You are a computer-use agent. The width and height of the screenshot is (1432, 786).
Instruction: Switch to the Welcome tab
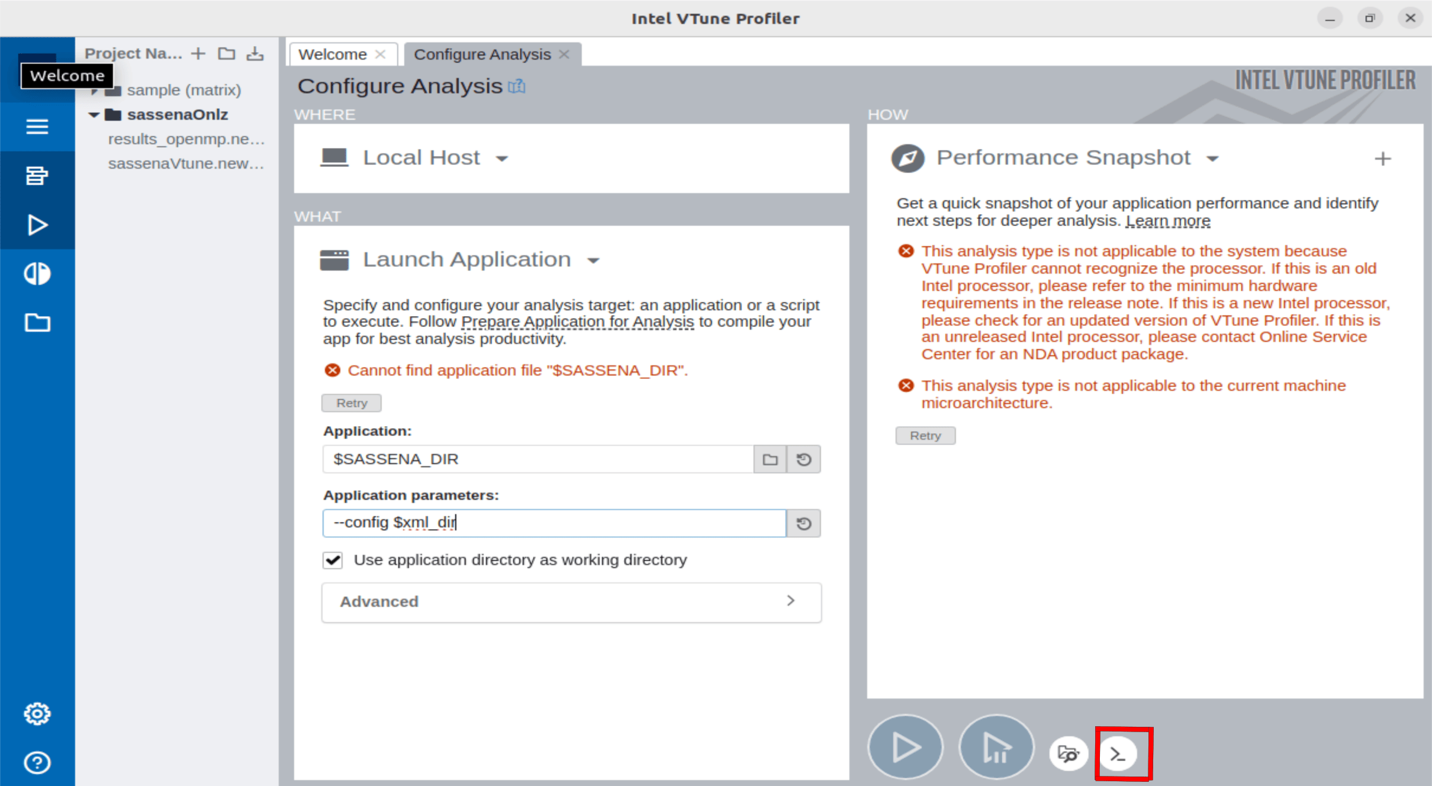tap(333, 54)
